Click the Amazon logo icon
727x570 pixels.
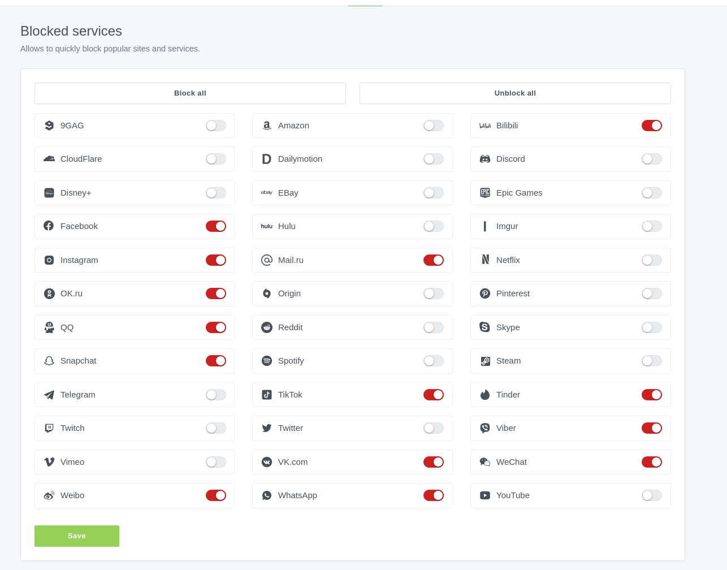coord(267,126)
